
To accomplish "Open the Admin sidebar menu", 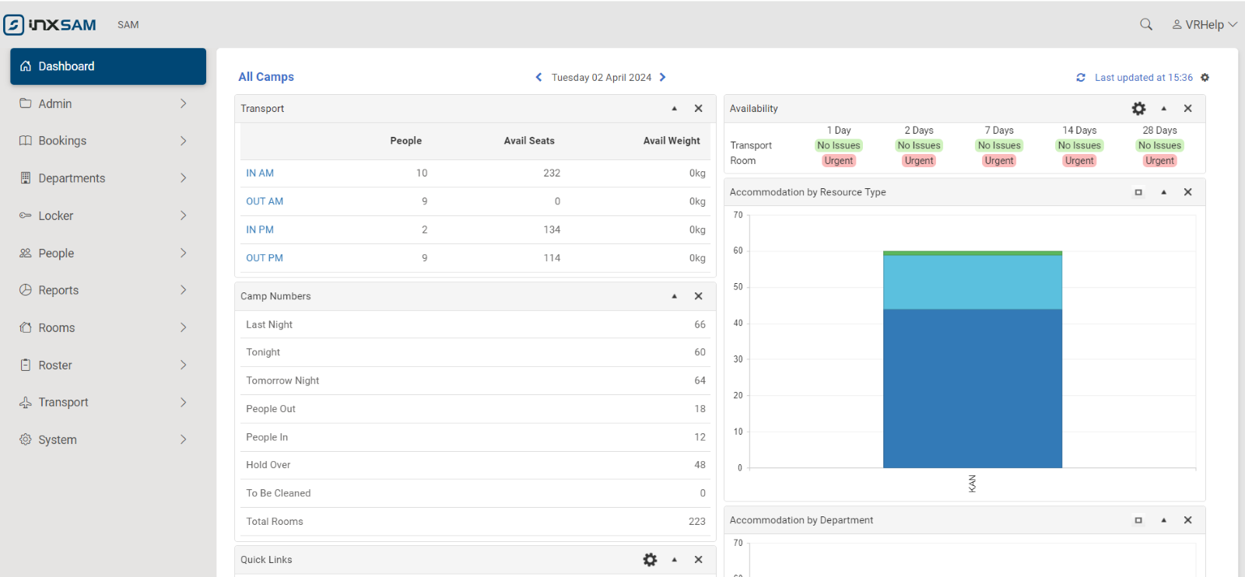I will [108, 103].
